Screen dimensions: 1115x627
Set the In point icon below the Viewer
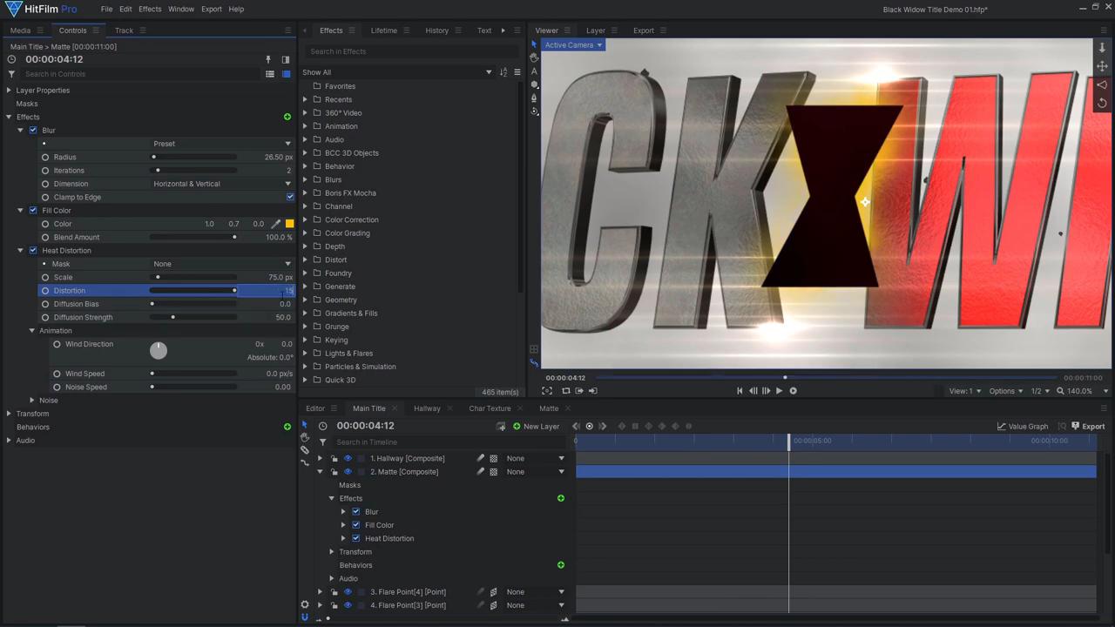(x=579, y=391)
